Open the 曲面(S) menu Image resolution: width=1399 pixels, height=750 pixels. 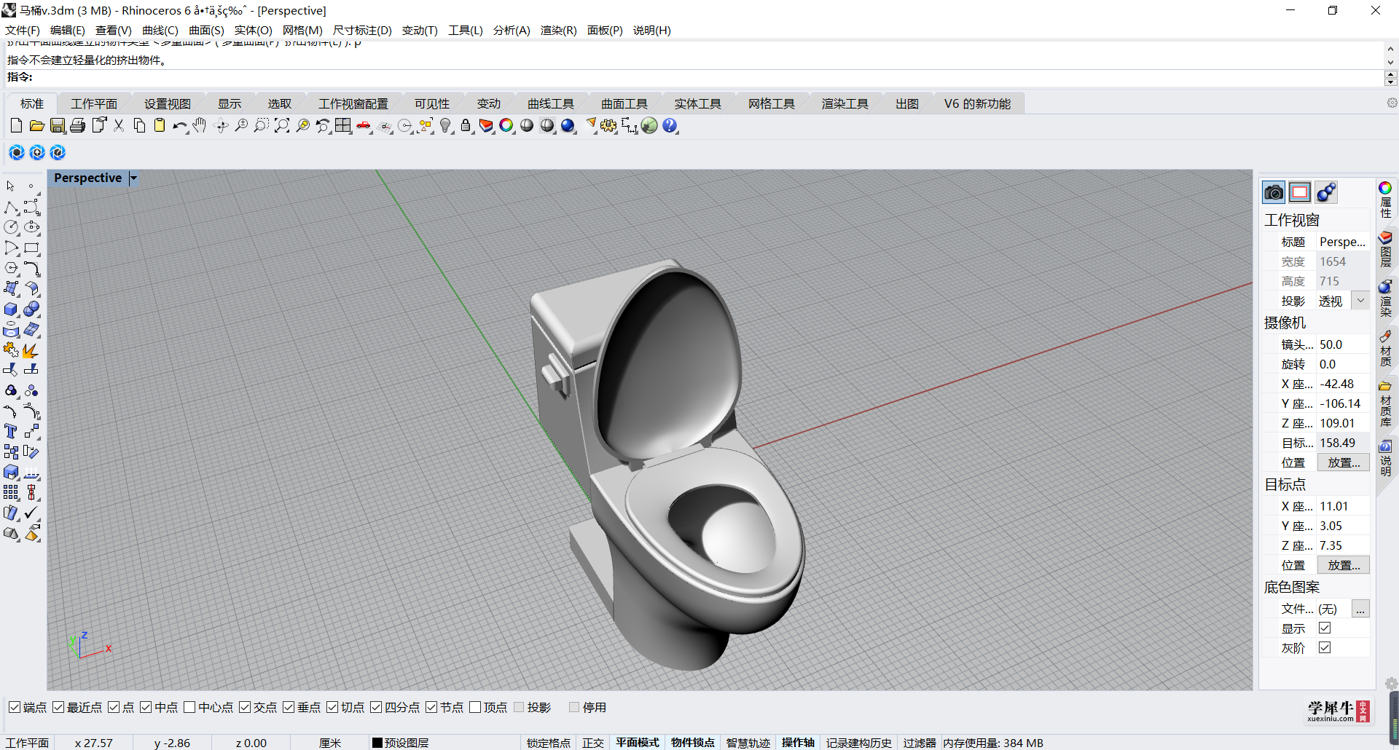[206, 30]
